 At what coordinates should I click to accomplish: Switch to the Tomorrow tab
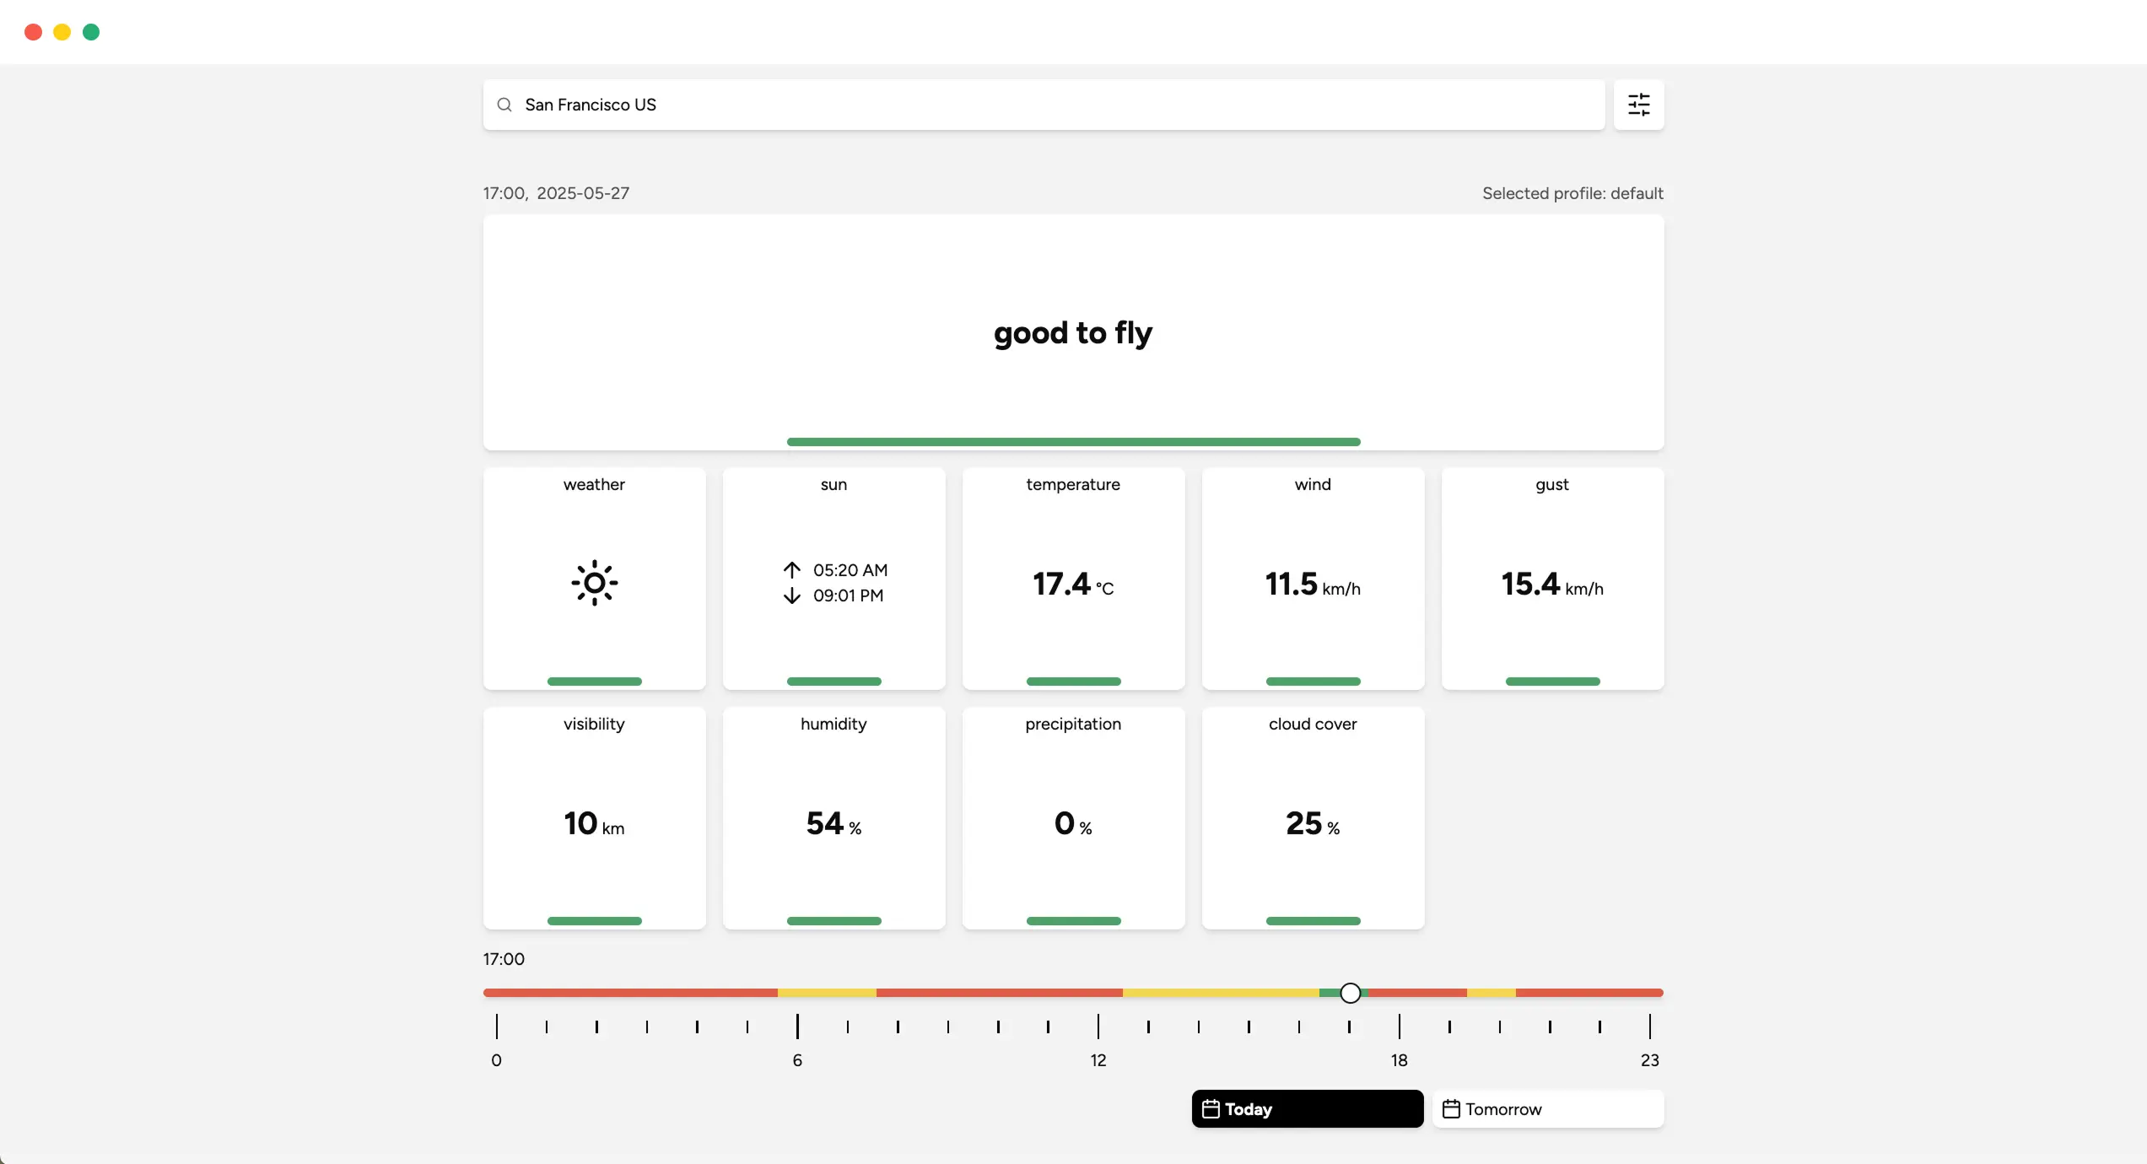coord(1547,1108)
